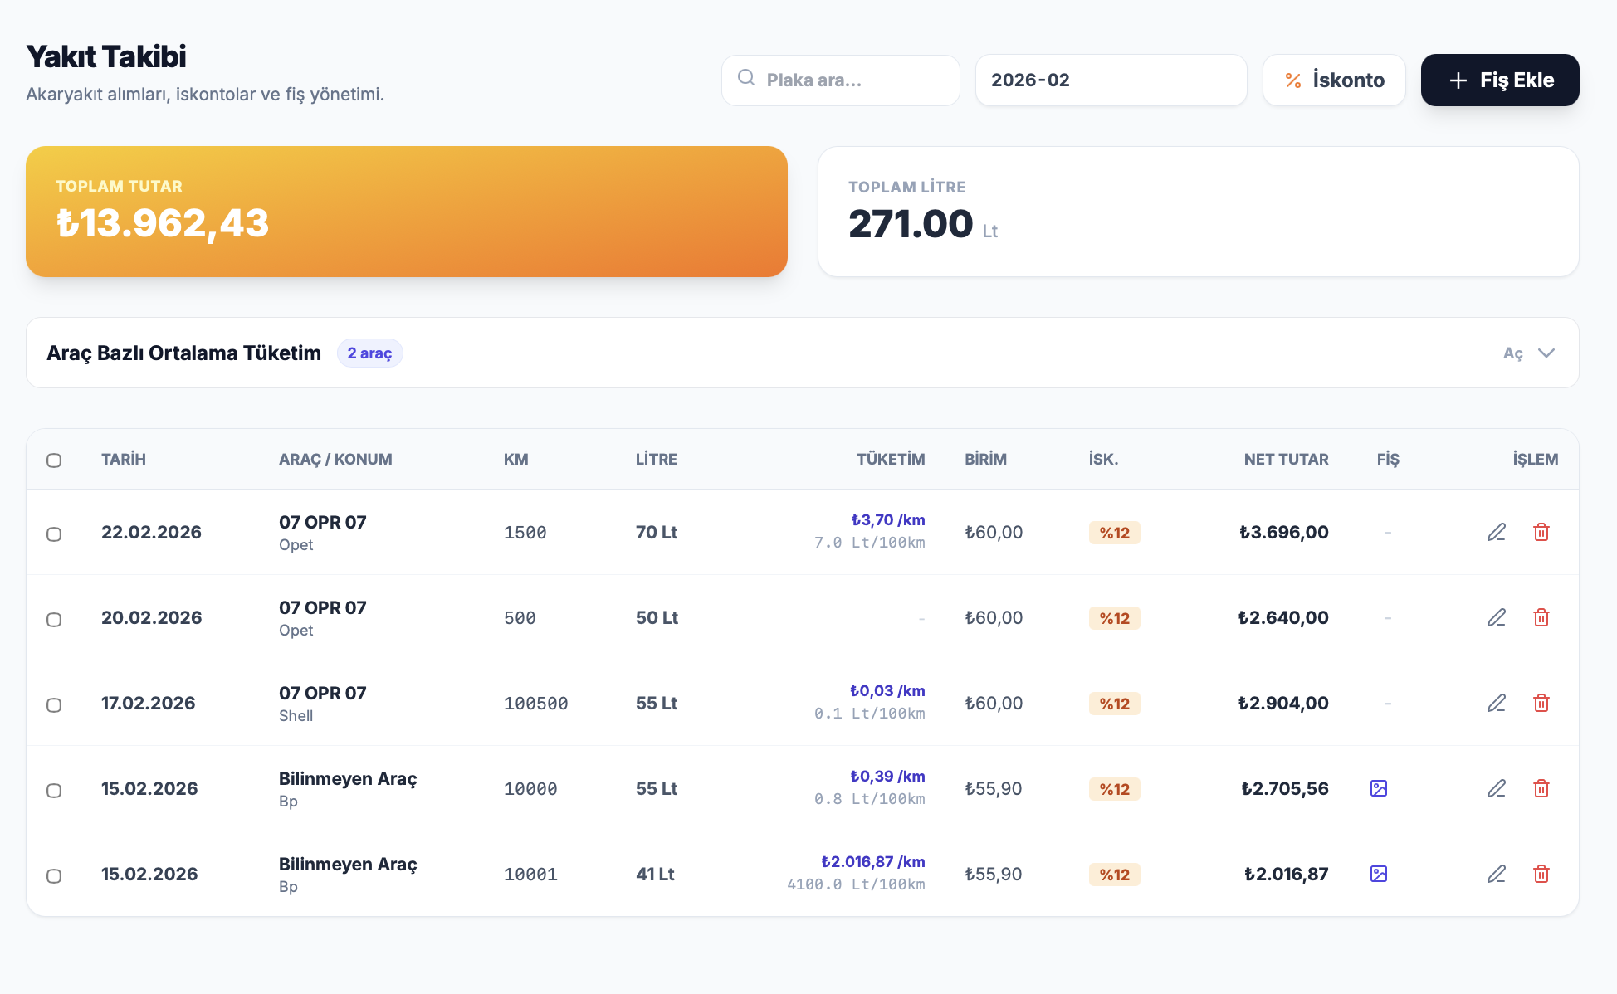Delete the 22.02.2026 fuel record

(x=1541, y=532)
